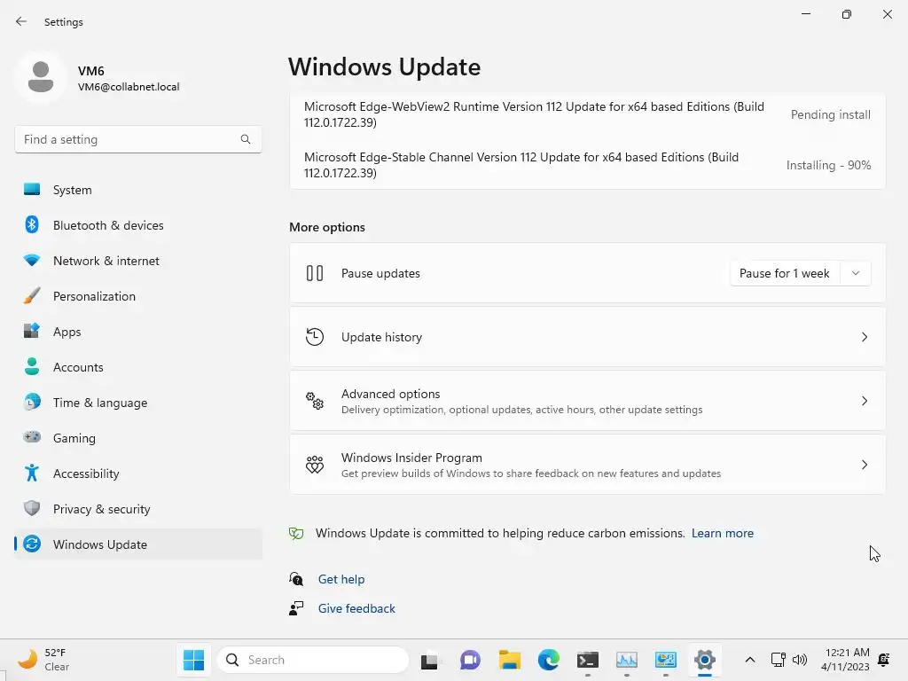The width and height of the screenshot is (908, 681).
Task: Expand the Pause for 1 week dropdown arrow
Action: coord(856,273)
